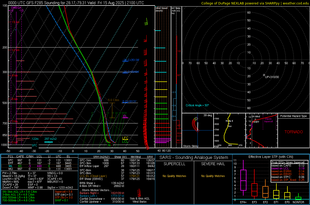Click the Effective Layer STP (with CIN) title

tap(271, 157)
